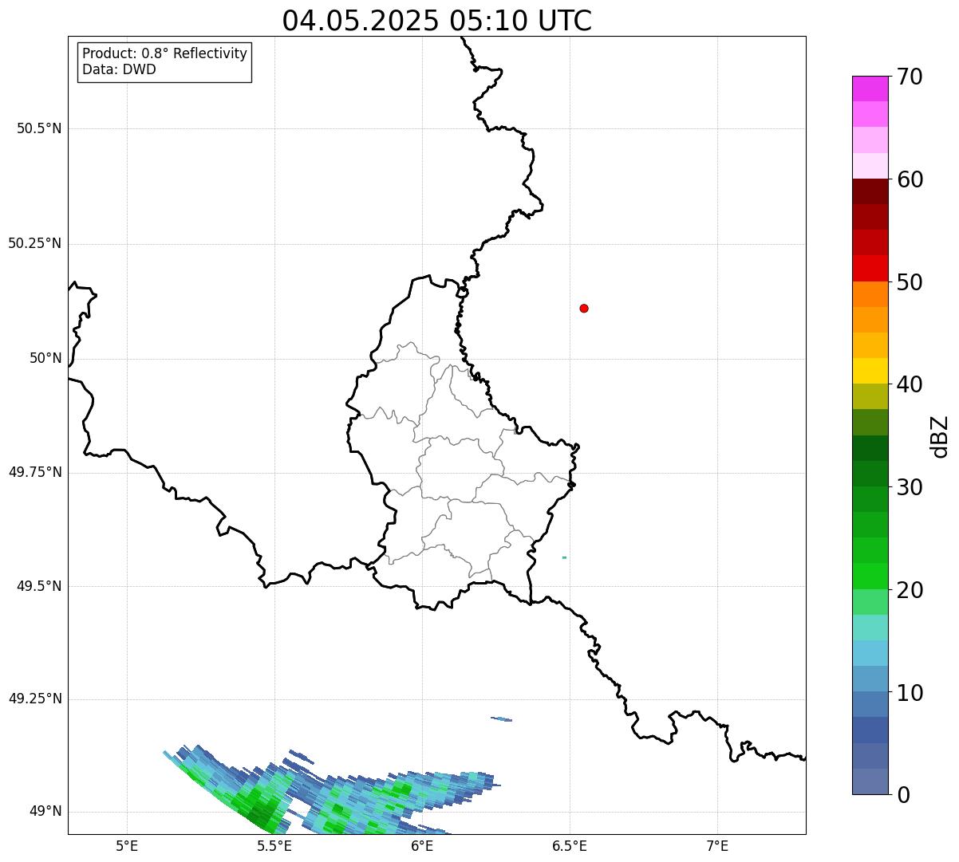The image size is (959, 862).
Task: Click the colorbar tick label 30
Action: (910, 487)
